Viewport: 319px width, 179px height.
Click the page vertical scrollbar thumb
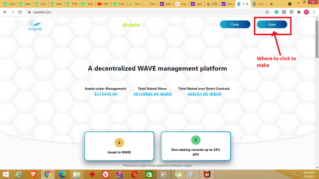pos(317,39)
